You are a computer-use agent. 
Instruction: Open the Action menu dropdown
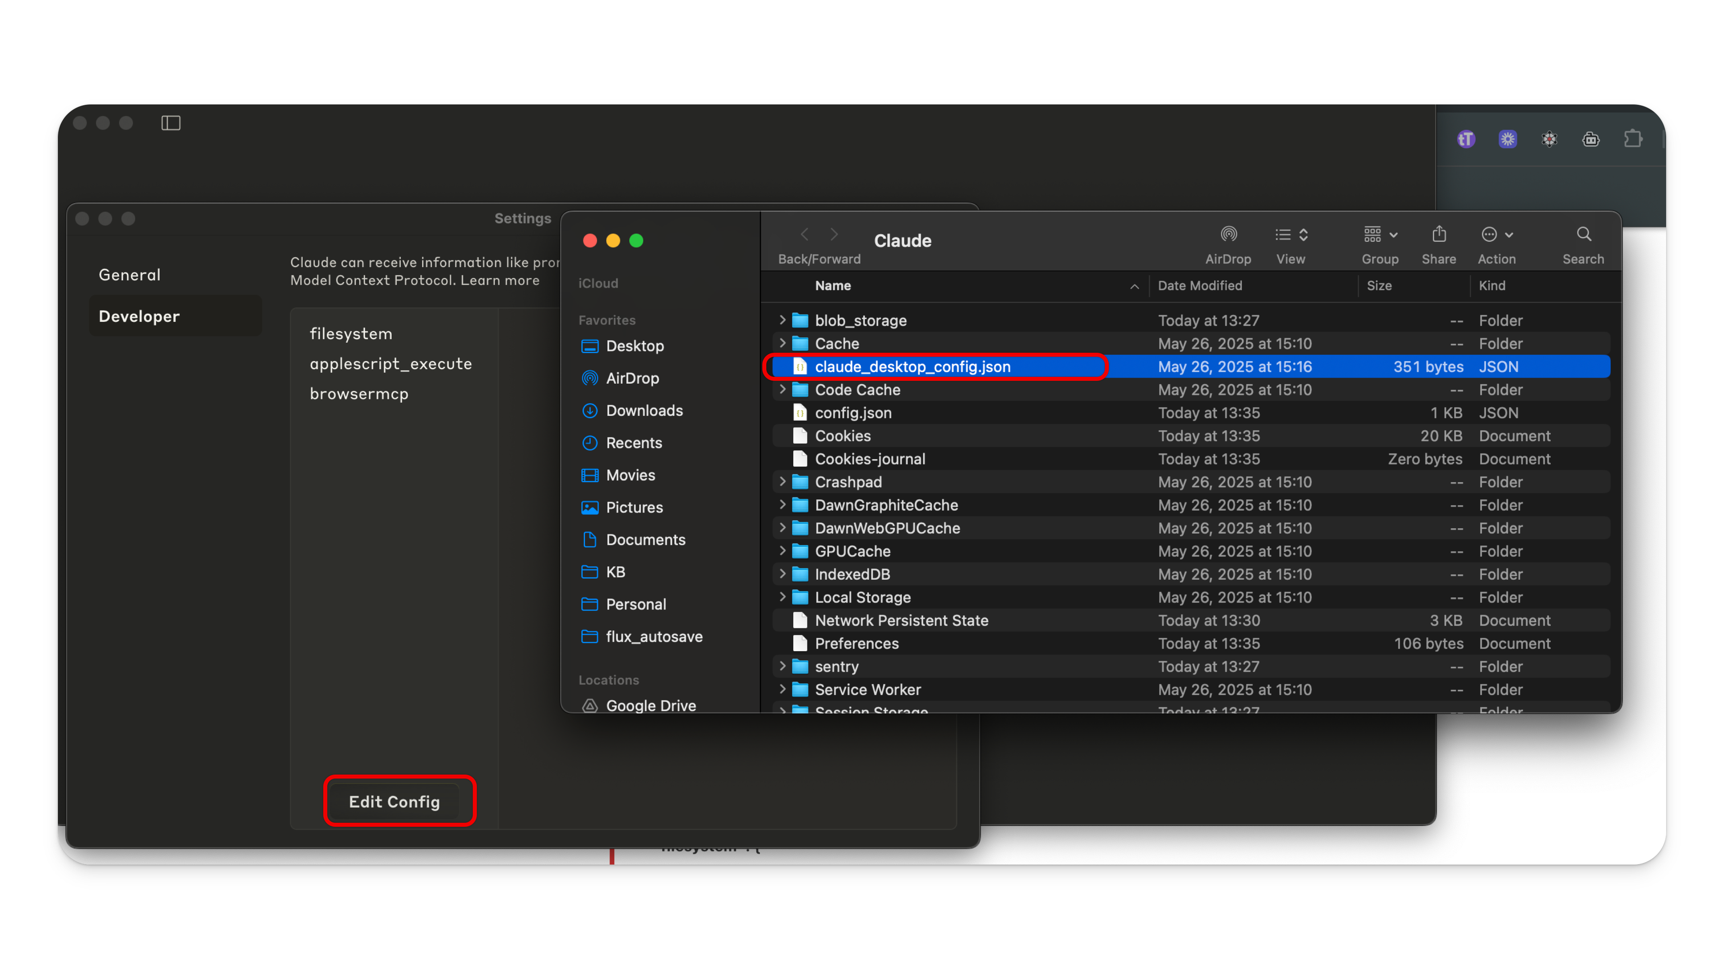pos(1496,235)
